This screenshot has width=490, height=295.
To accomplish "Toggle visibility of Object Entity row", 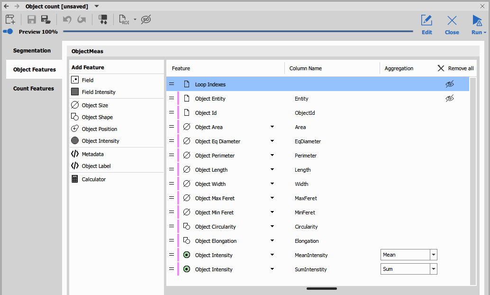I will coord(450,98).
